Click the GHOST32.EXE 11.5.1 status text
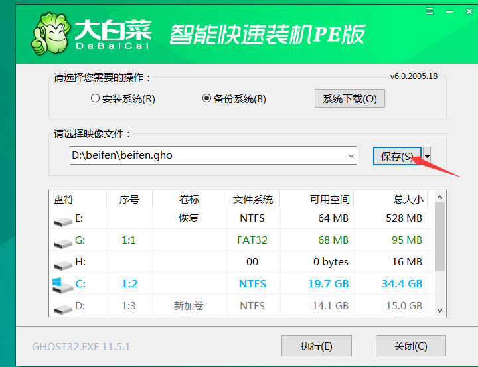This screenshot has height=367, width=478. tap(81, 347)
